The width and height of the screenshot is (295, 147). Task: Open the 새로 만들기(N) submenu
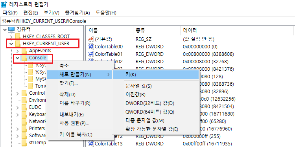79,75
